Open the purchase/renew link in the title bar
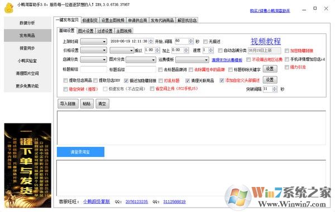 270,11
